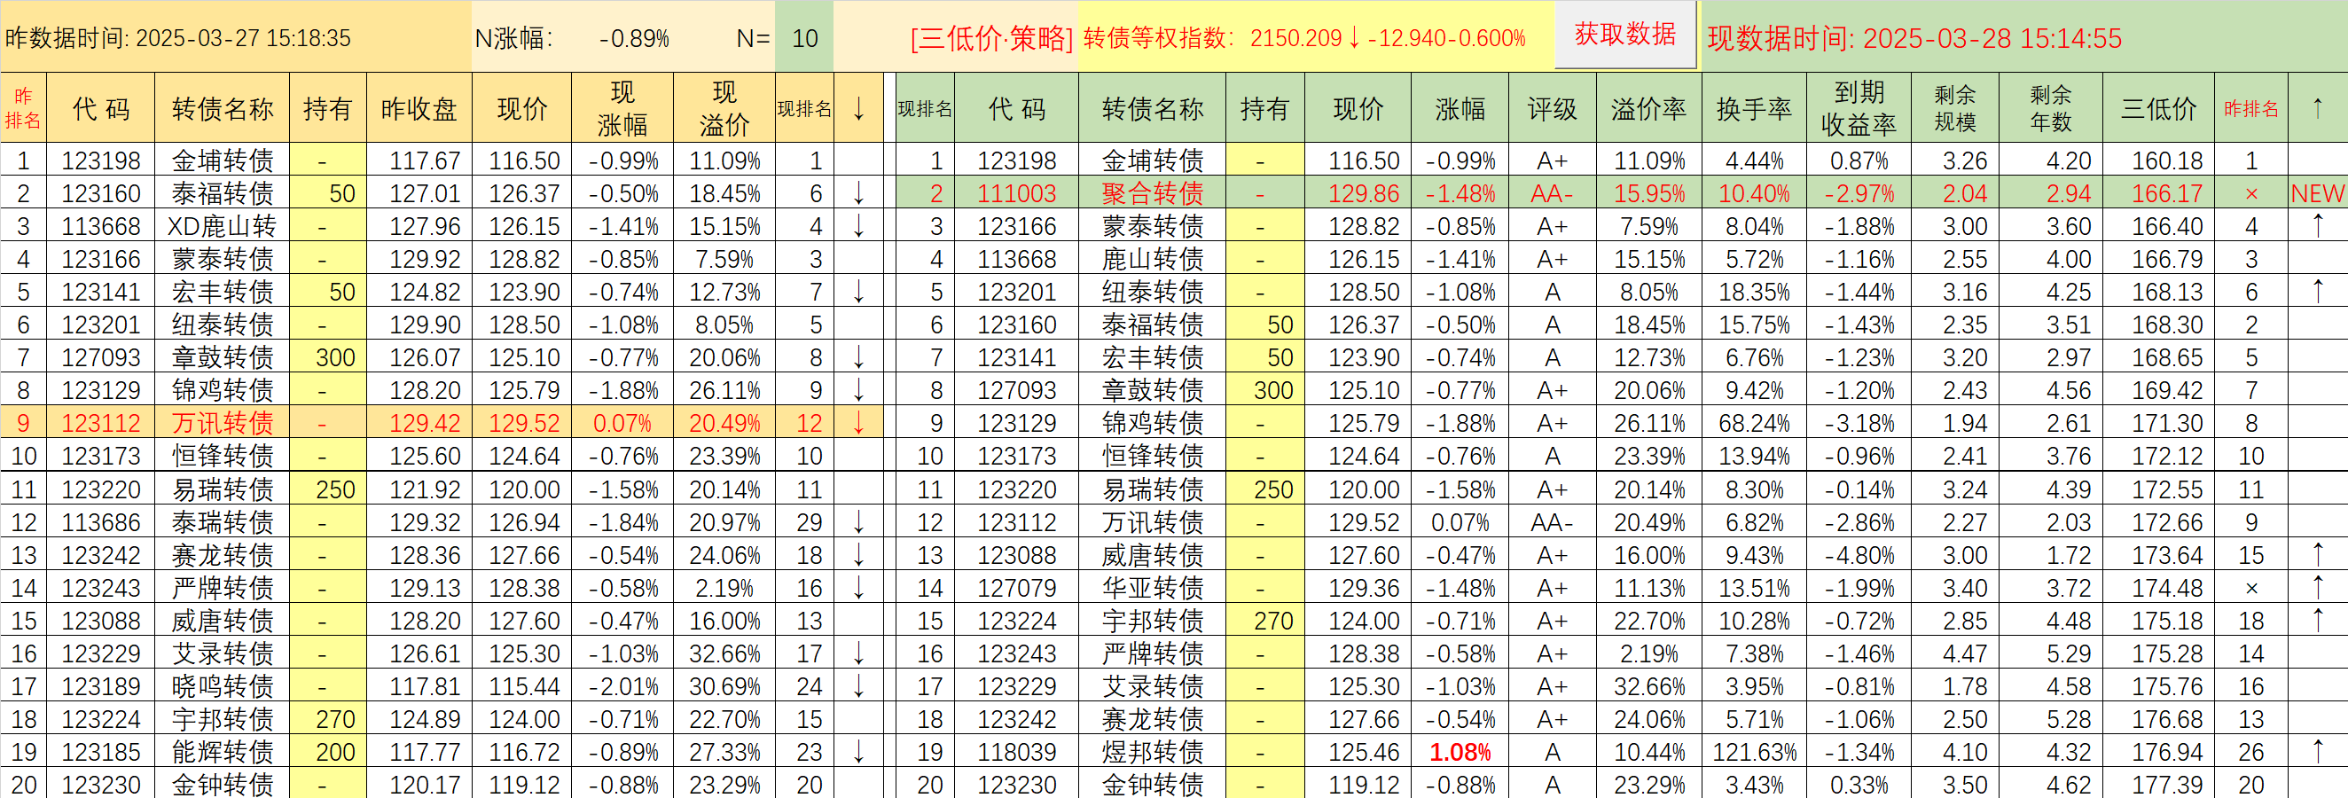
Task: Click the up arrow header in right table
Action: 2317,108
